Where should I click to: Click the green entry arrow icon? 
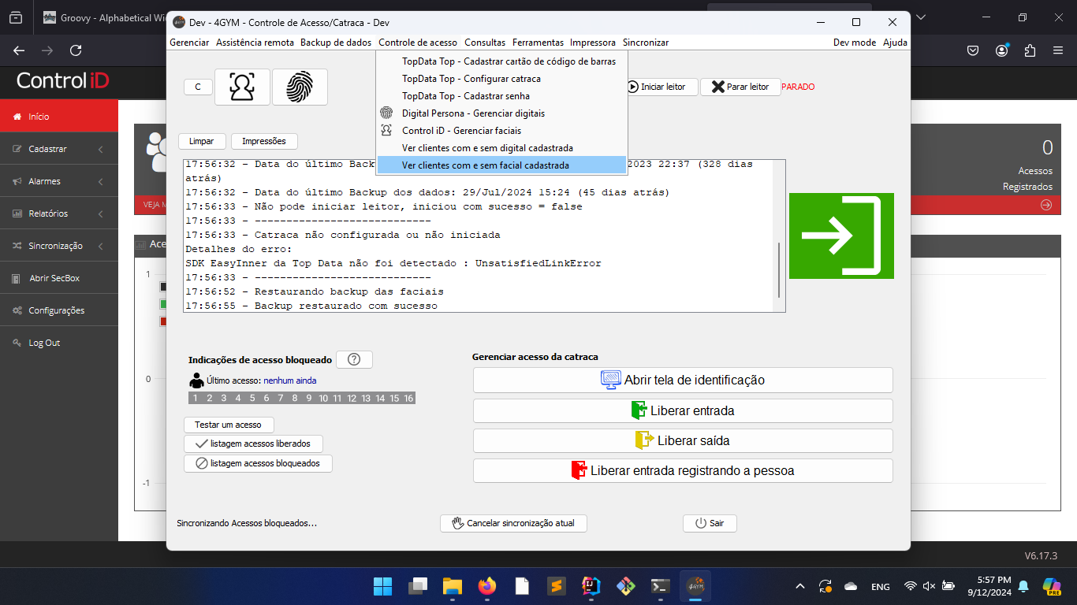(x=841, y=236)
